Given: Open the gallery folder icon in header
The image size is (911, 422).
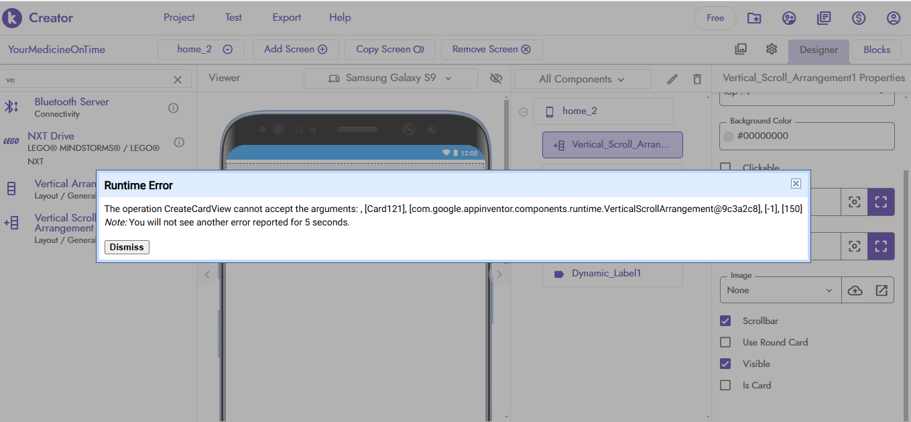Looking at the screenshot, I should 754,18.
